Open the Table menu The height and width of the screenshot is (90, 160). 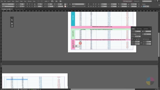click(x=21, y=1)
